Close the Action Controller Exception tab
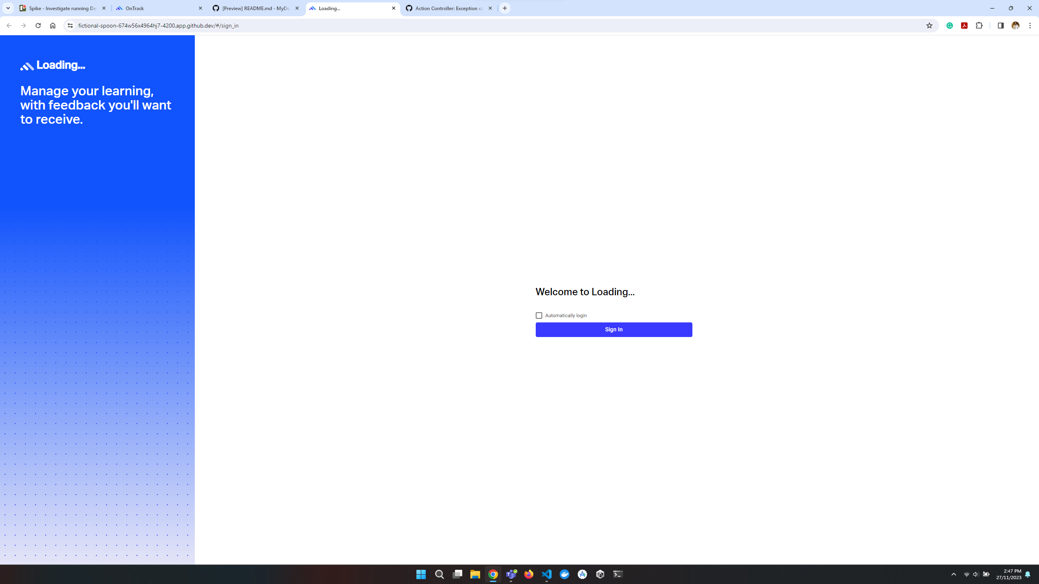 [490, 8]
